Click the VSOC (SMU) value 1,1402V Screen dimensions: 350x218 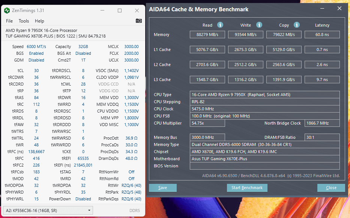click(x=131, y=71)
